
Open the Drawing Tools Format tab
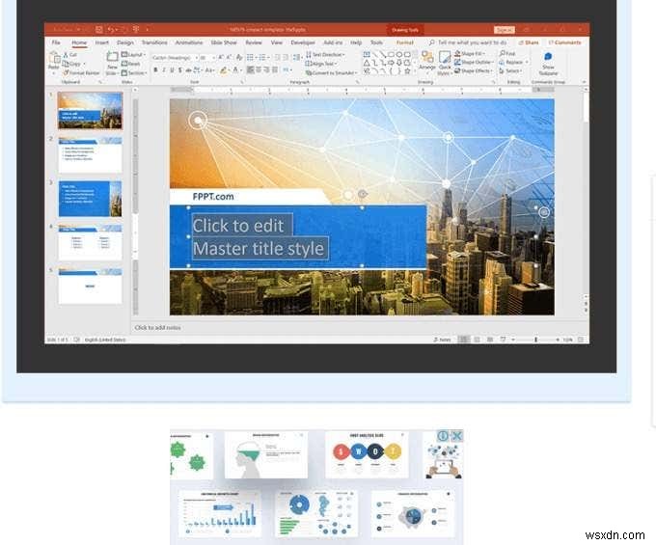coord(404,42)
